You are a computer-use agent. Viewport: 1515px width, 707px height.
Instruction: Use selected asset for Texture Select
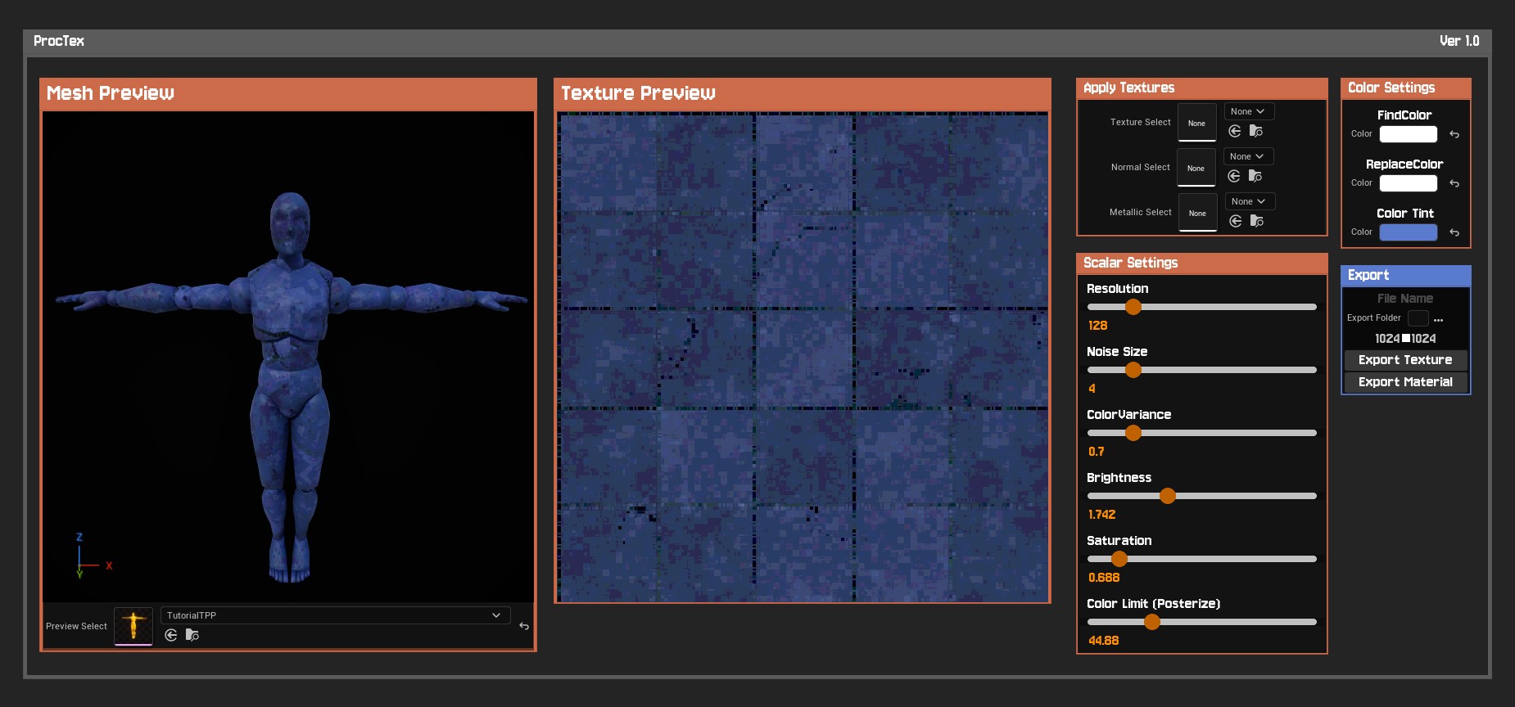[x=1235, y=131]
